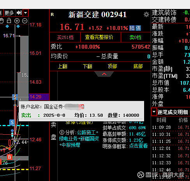Viewport: 190px width, 181px height.
Task: Open 卖0档 sell order levels
Action: (x=135, y=37)
